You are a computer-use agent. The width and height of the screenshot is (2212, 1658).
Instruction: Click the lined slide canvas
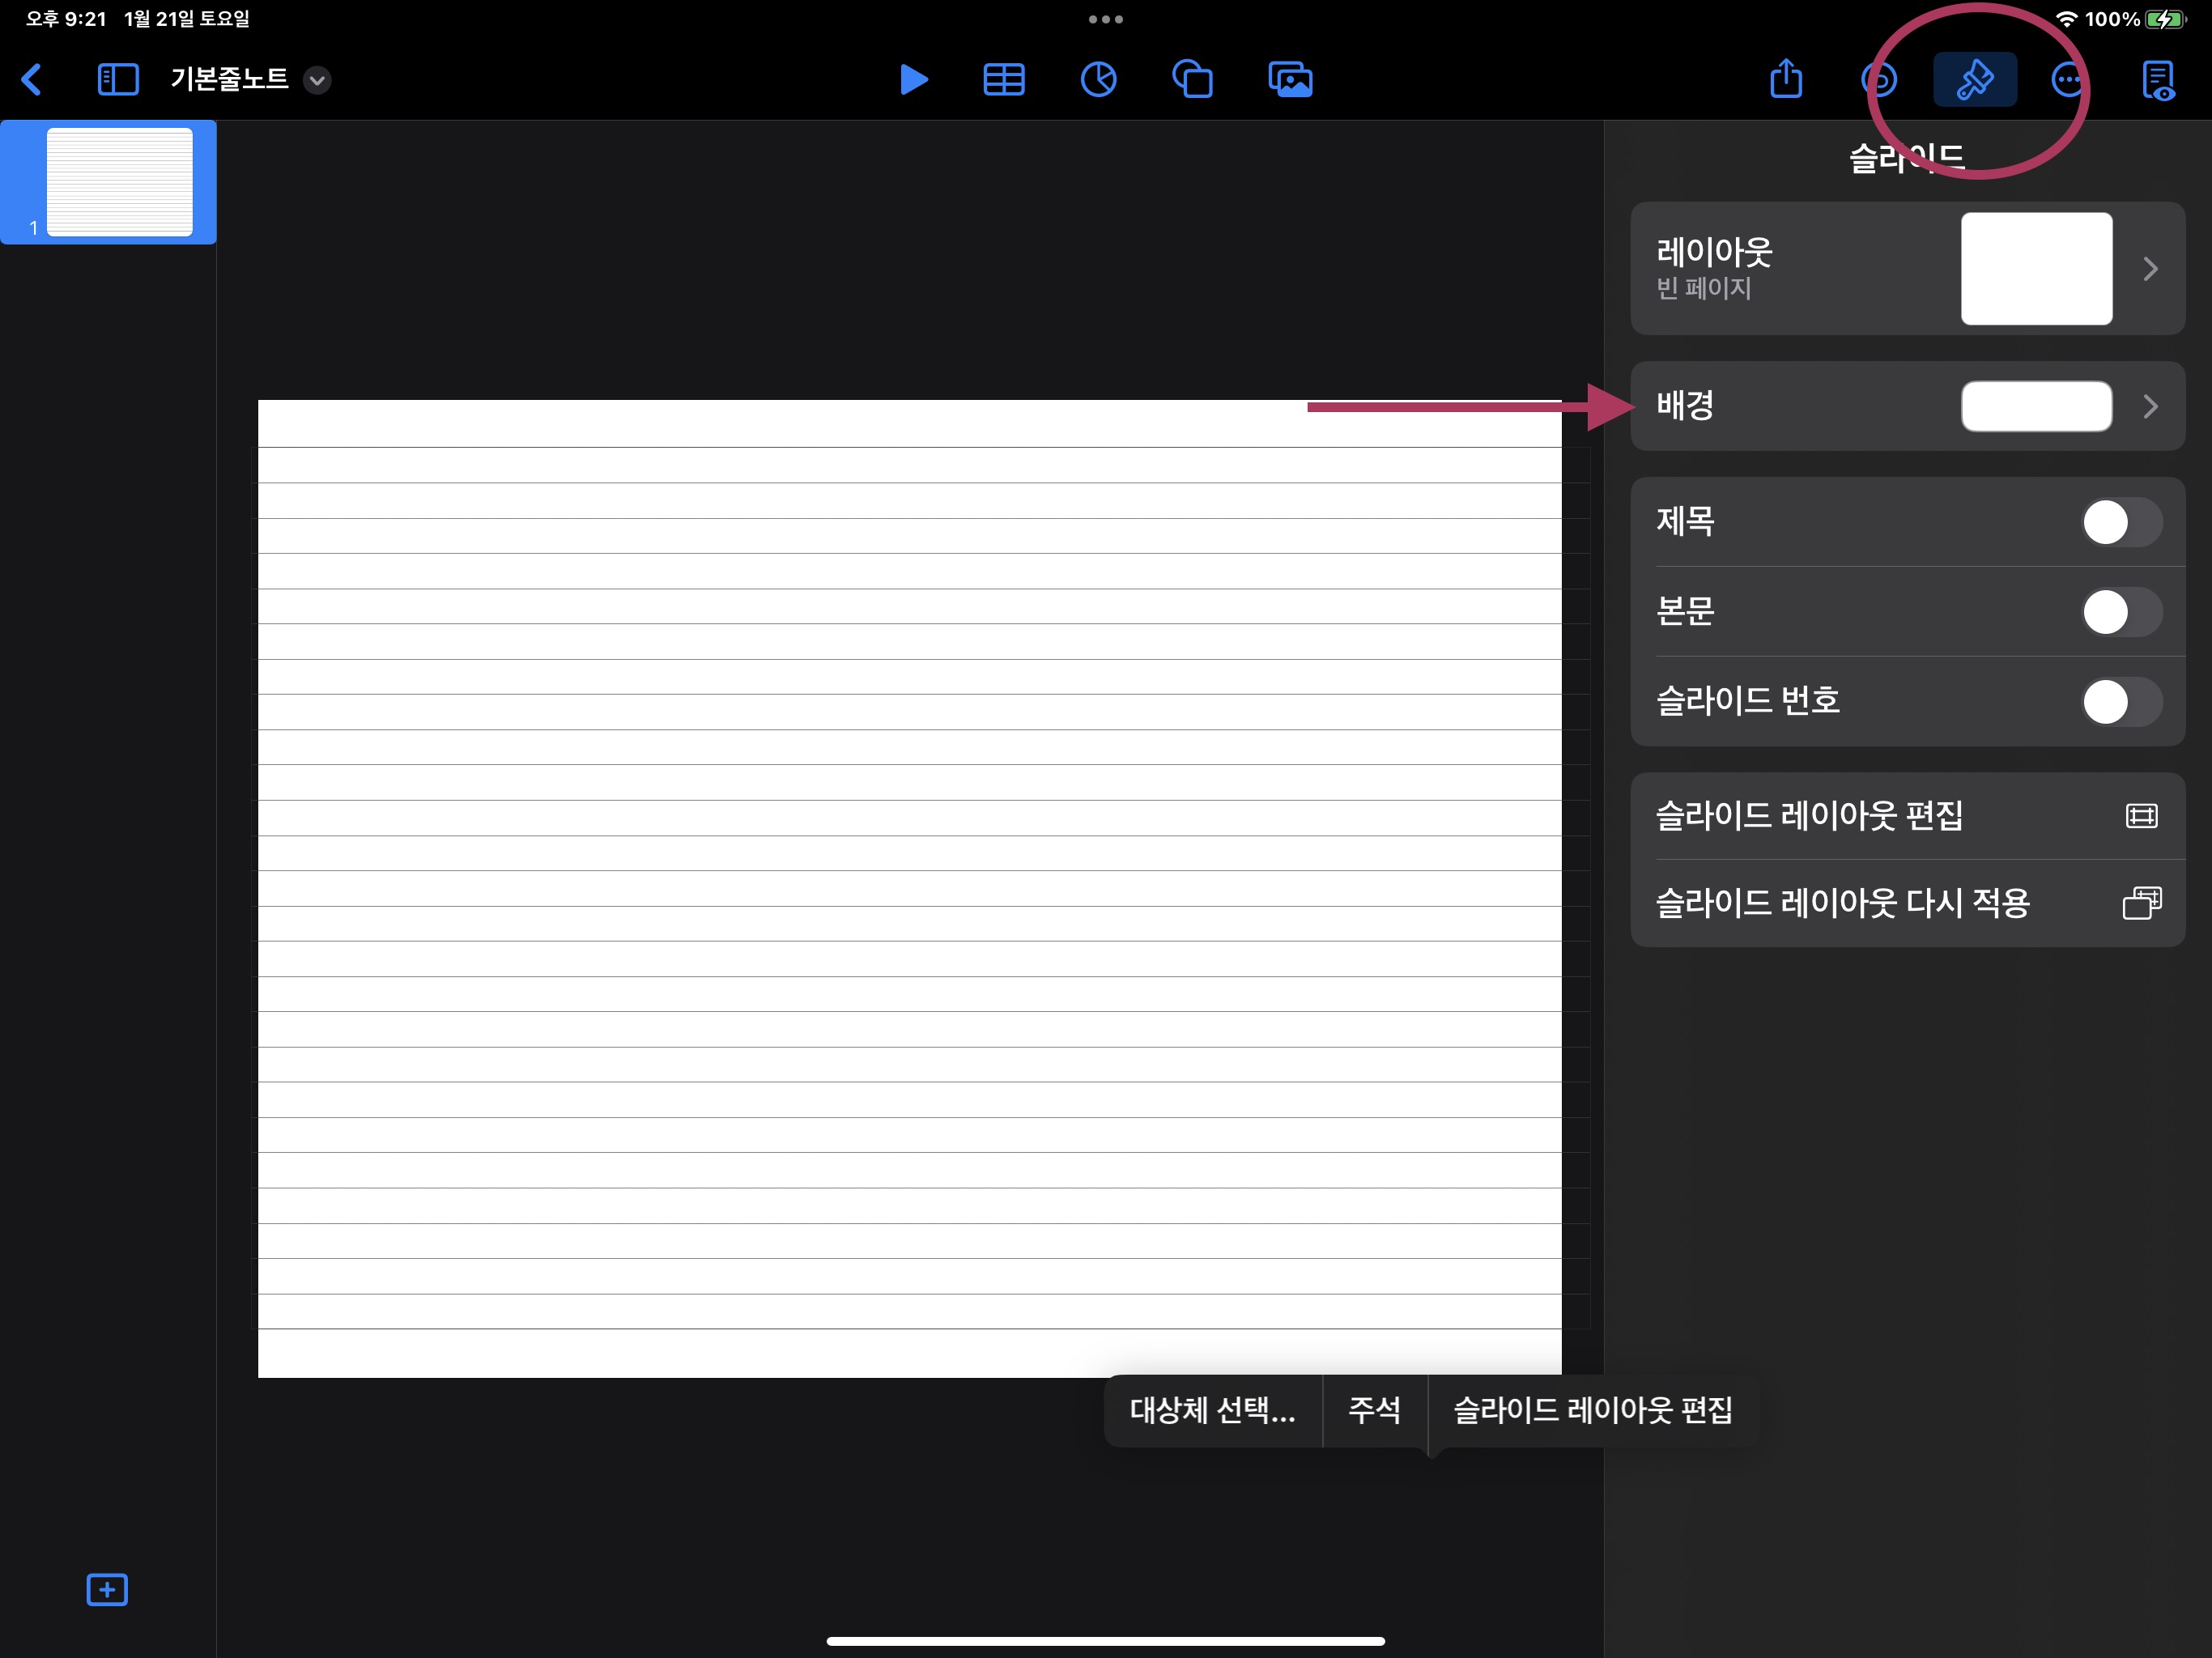909,888
